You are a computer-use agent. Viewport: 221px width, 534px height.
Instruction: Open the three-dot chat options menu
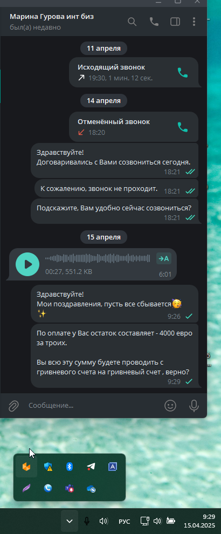point(194,22)
